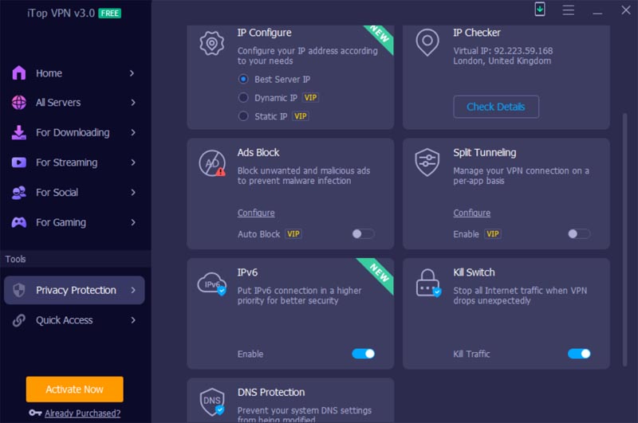The image size is (638, 423).
Task: Click the download update icon in title bar
Action: (540, 9)
